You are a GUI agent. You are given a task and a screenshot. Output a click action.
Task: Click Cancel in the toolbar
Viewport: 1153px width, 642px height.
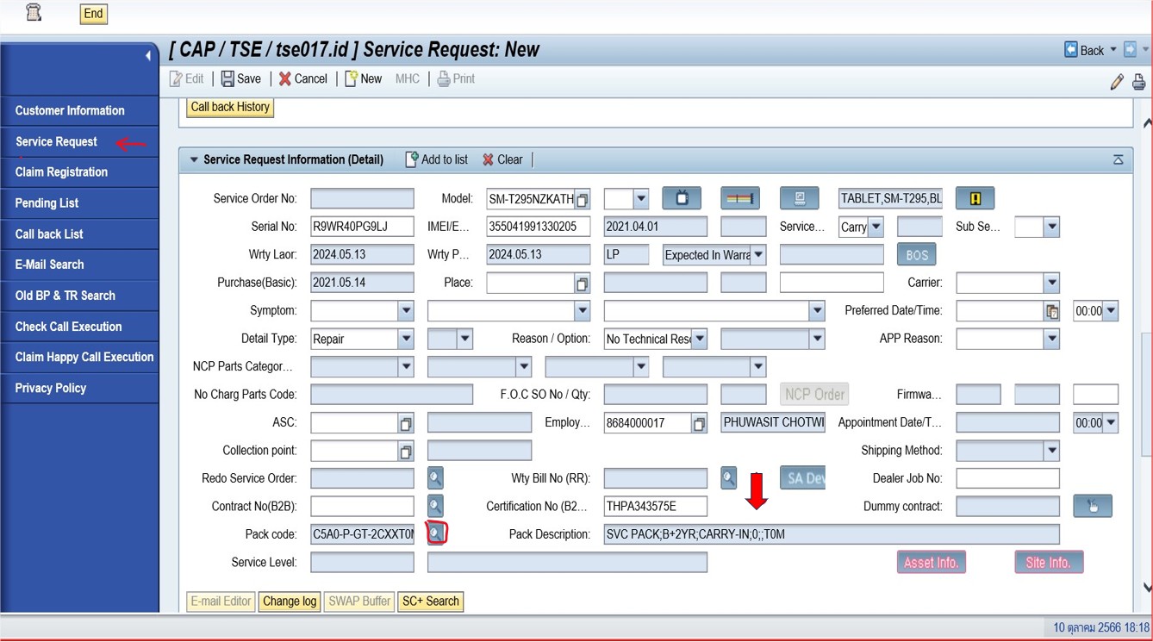[x=302, y=78]
